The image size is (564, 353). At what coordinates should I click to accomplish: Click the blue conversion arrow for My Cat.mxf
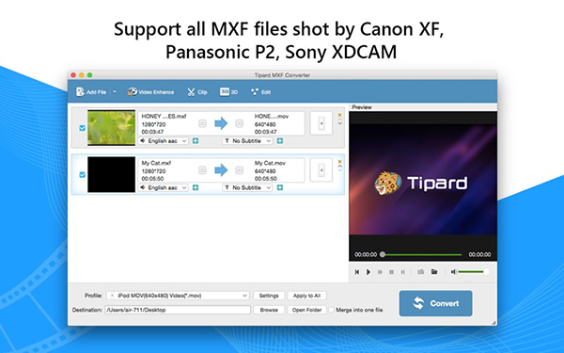click(221, 170)
